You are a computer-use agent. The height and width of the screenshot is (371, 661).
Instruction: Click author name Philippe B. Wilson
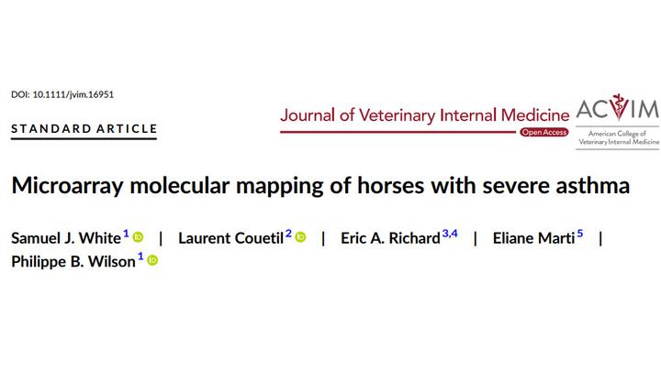(73, 261)
